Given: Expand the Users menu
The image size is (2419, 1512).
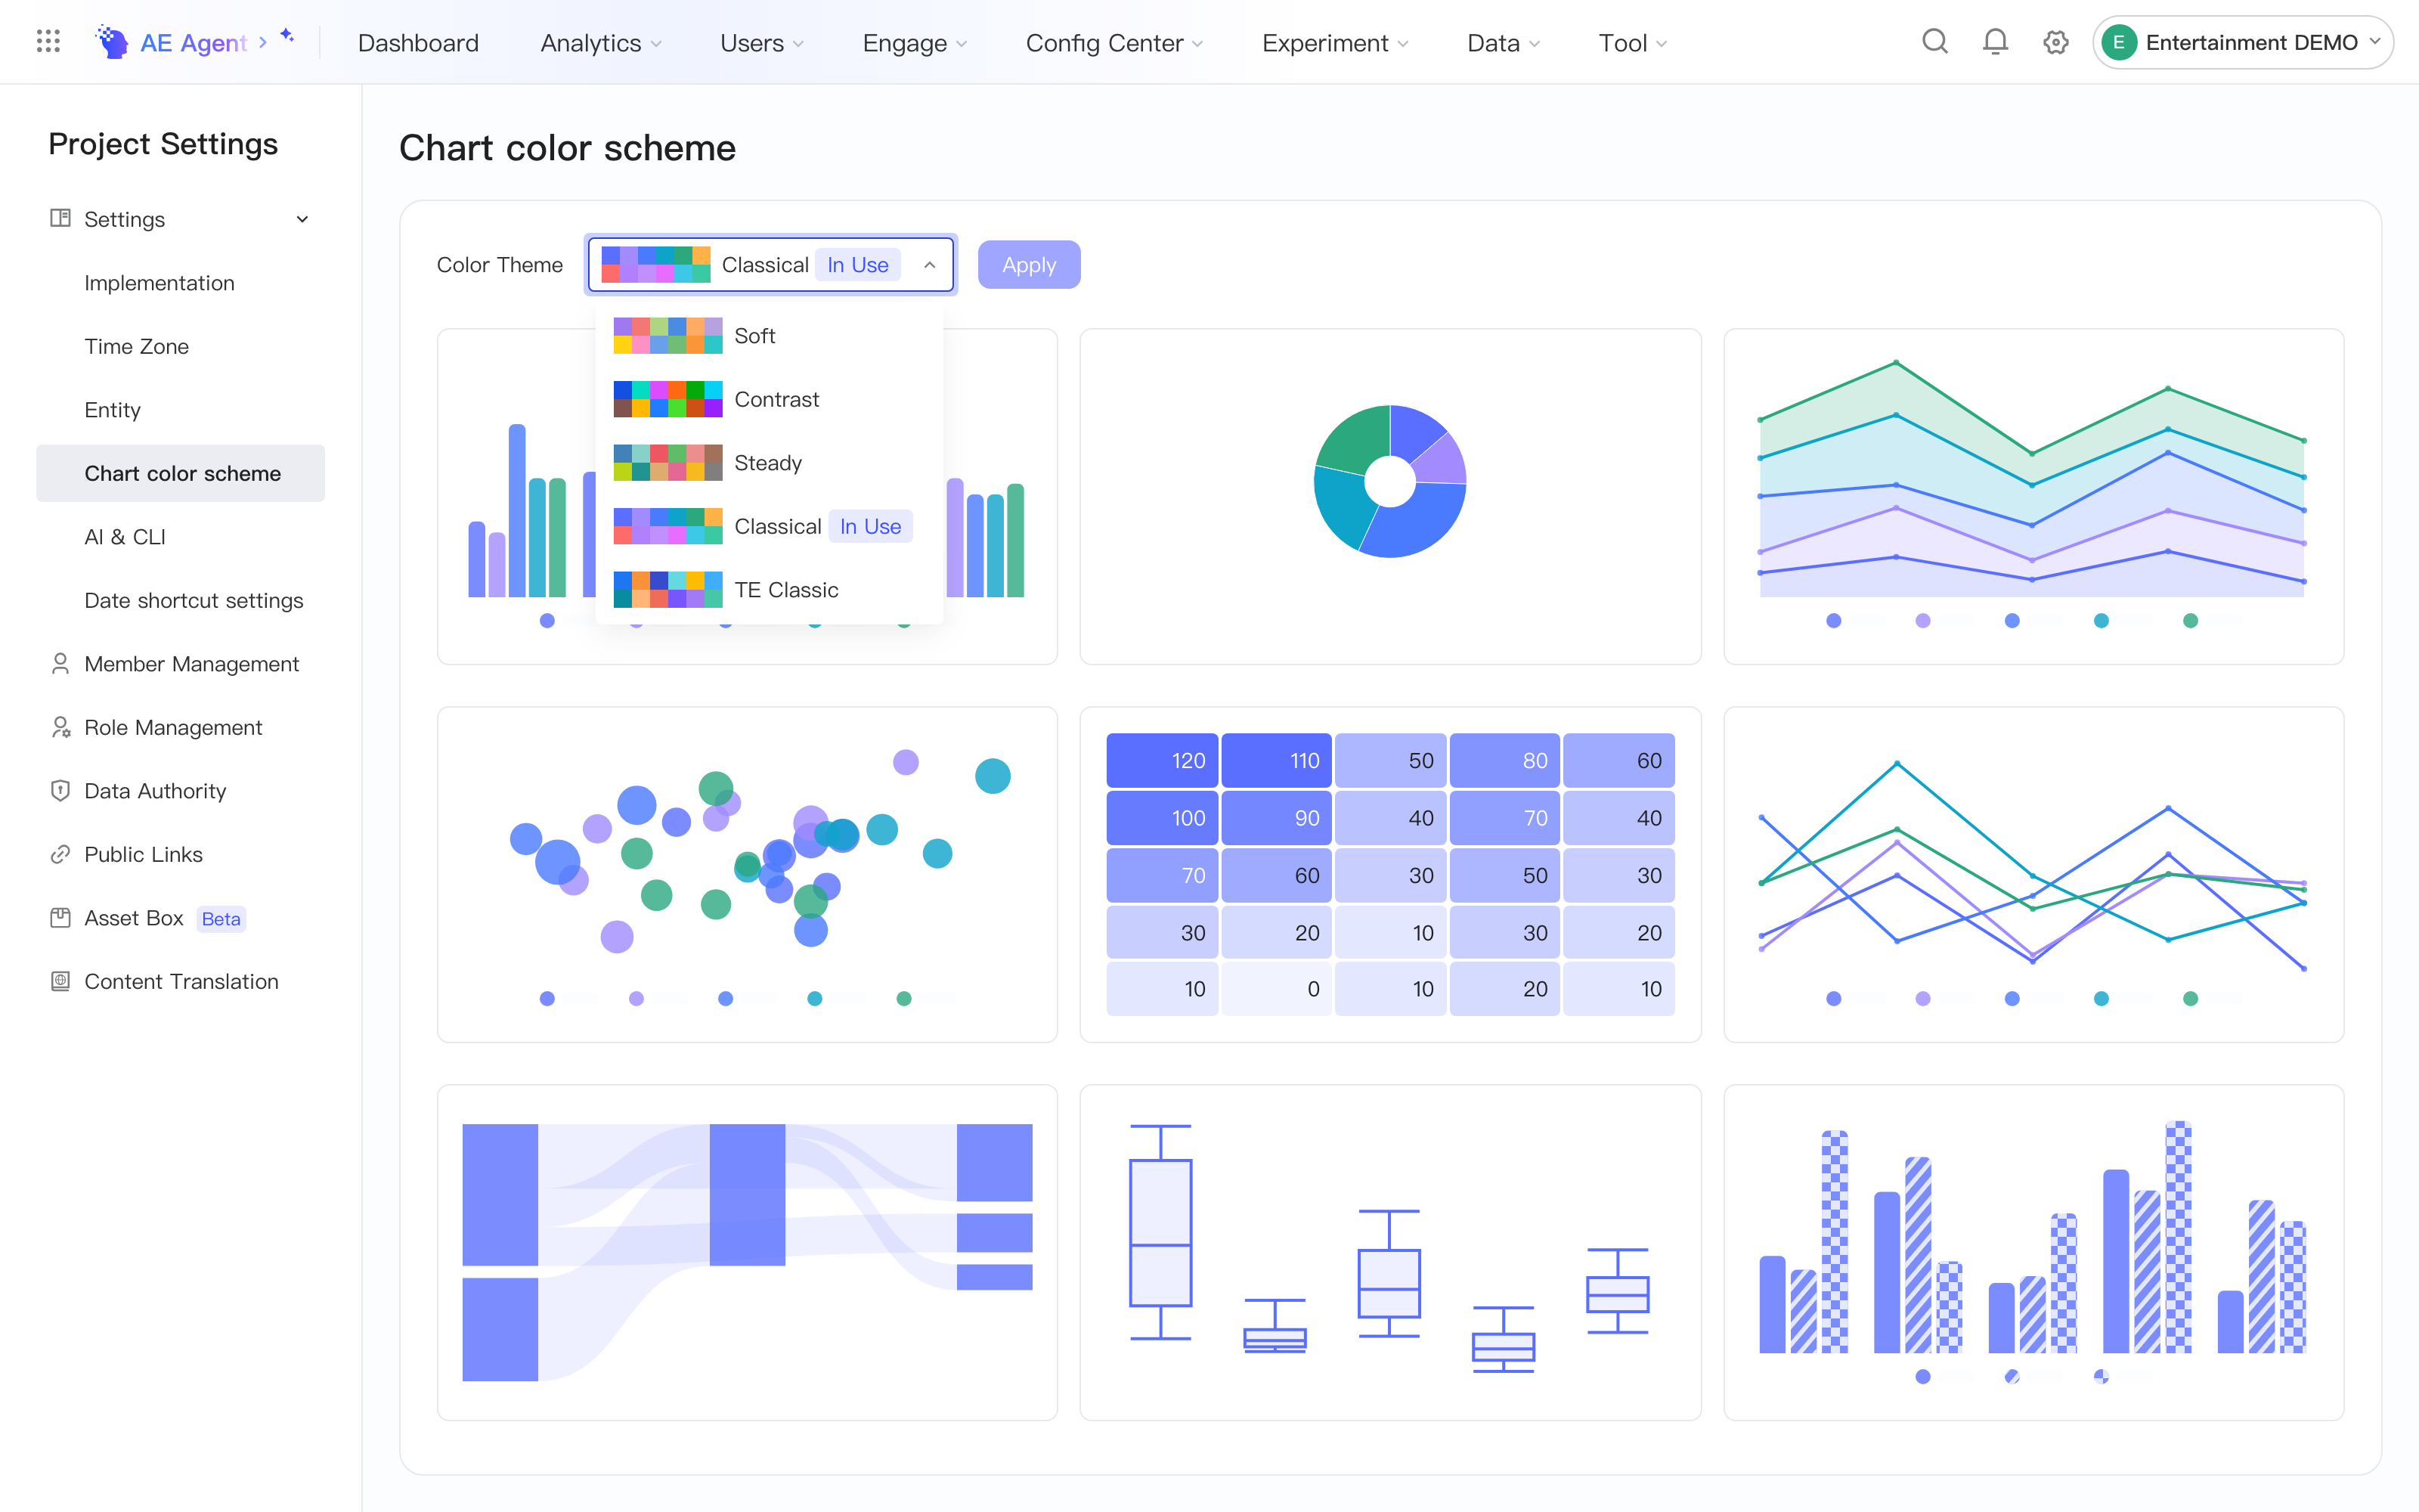Looking at the screenshot, I should click(763, 43).
